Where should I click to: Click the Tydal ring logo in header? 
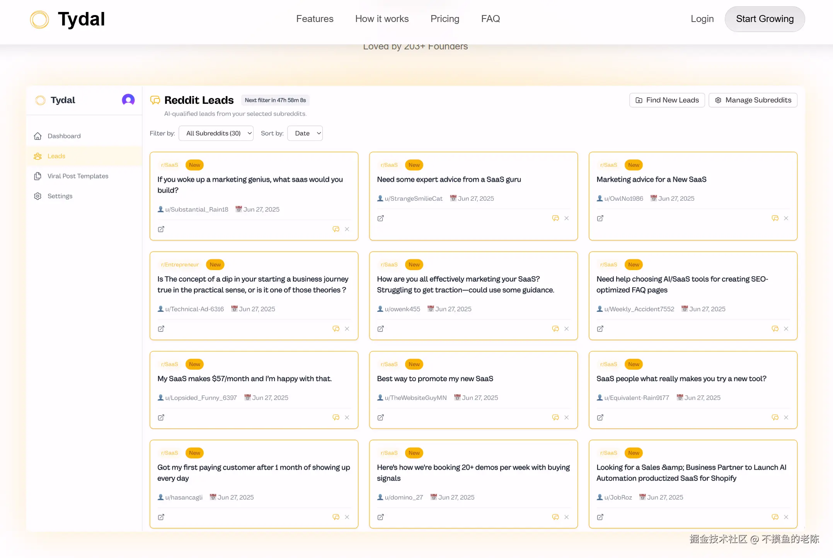pyautogui.click(x=39, y=19)
